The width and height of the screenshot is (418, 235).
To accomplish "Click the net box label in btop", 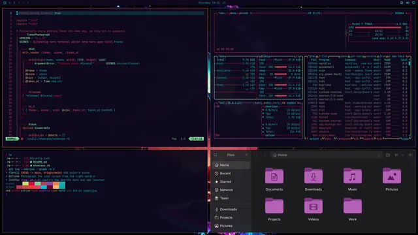I will pos(221,103).
